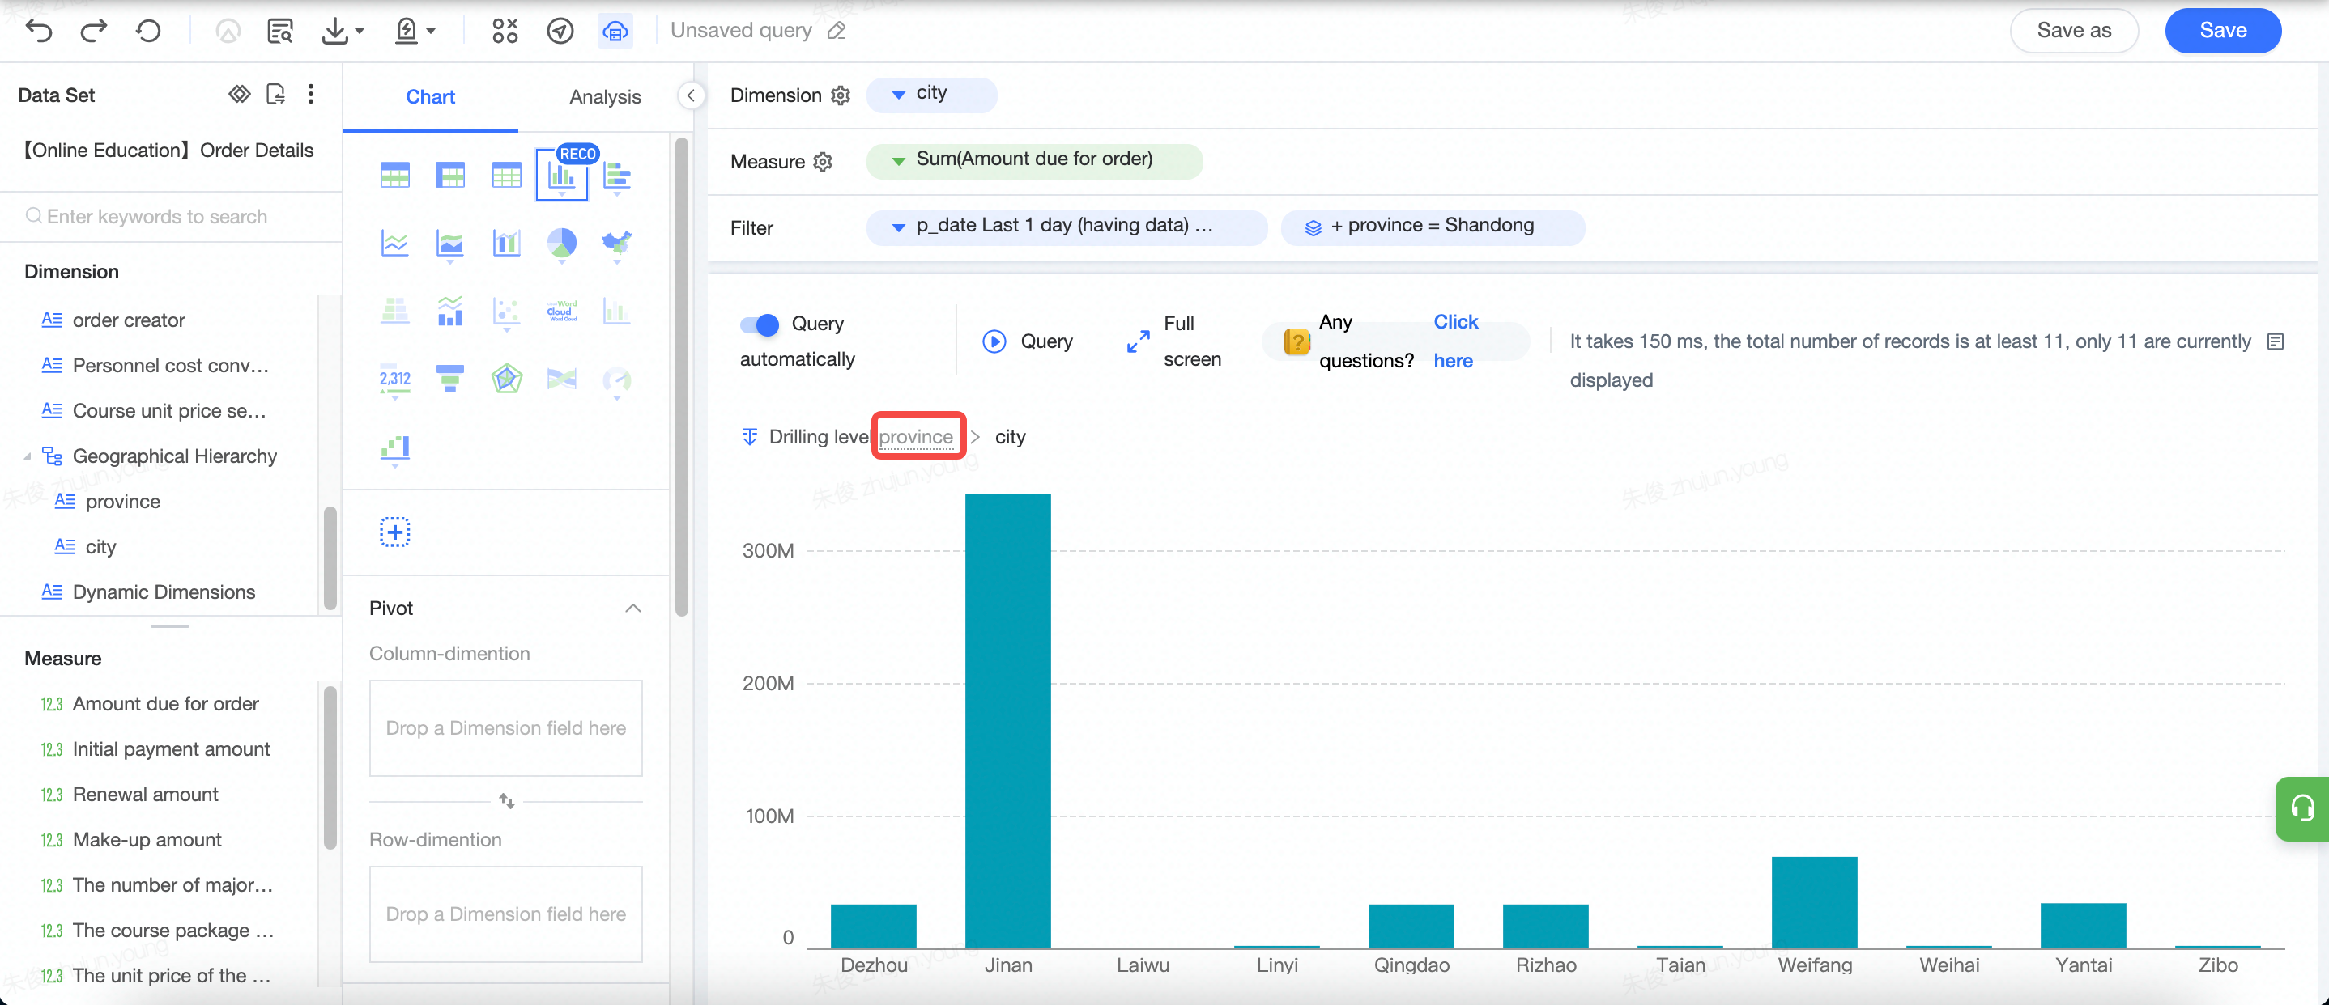
Task: Select the waterfall step chart type
Action: tap(395, 448)
